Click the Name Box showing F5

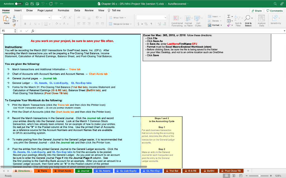coord(6,31)
